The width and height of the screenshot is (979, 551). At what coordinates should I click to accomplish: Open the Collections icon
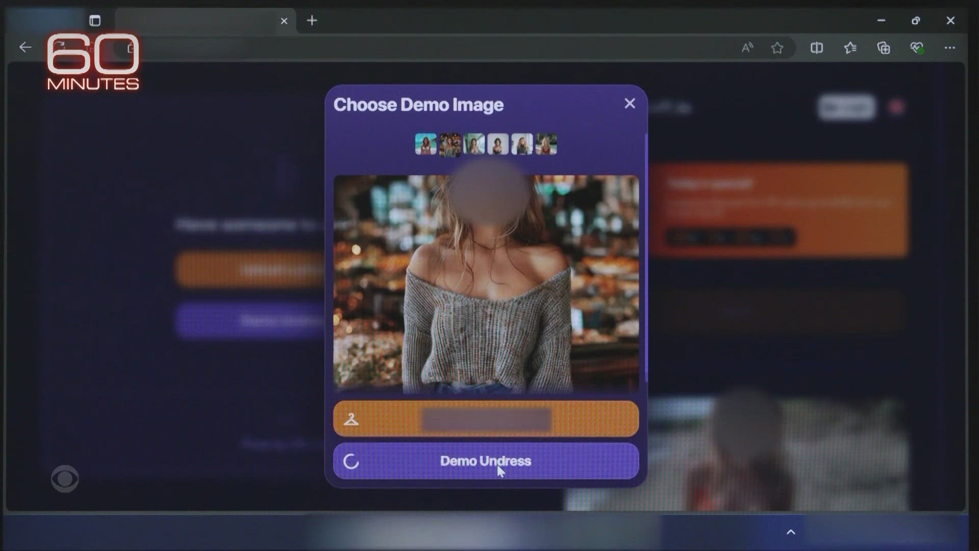pos(884,48)
